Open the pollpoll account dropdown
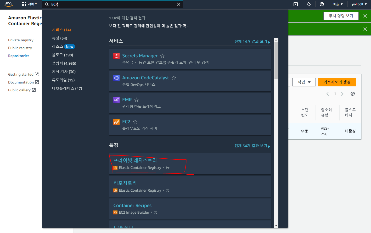Screen dimensions: 371x233 click(x=359, y=4)
